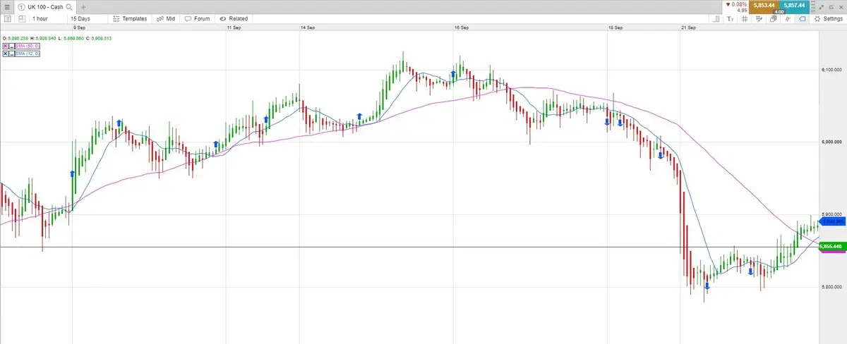Click the chart layout grid icon

[x=759, y=19]
